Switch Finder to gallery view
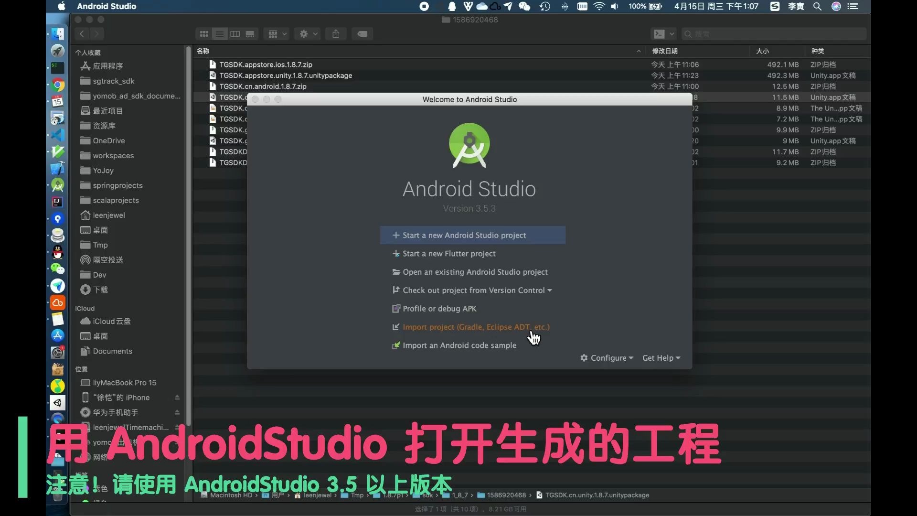The image size is (917, 516). pyautogui.click(x=250, y=34)
